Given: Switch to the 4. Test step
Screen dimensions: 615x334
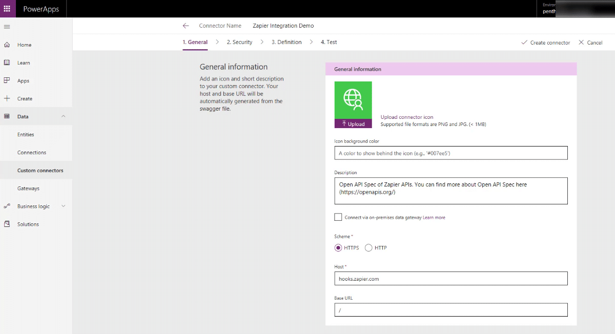Looking at the screenshot, I should point(329,42).
